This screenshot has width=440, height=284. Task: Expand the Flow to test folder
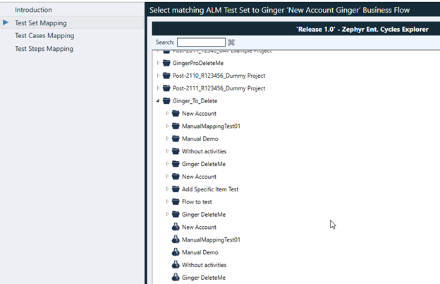[x=168, y=202]
